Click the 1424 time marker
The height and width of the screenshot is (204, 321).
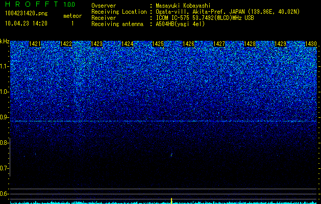(x=128, y=44)
